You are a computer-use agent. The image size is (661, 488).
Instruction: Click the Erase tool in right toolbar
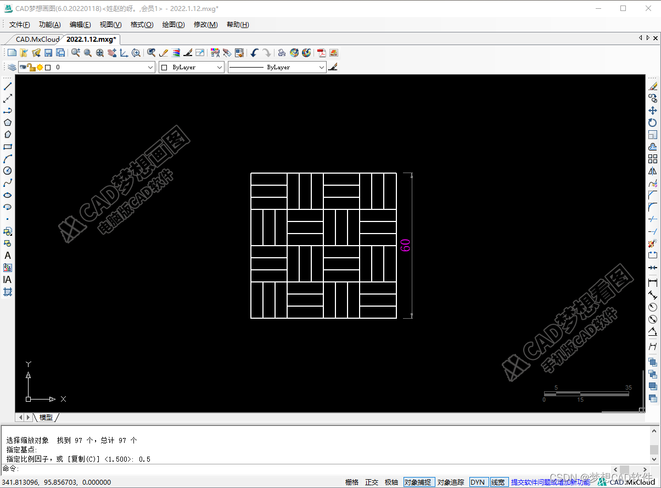653,86
